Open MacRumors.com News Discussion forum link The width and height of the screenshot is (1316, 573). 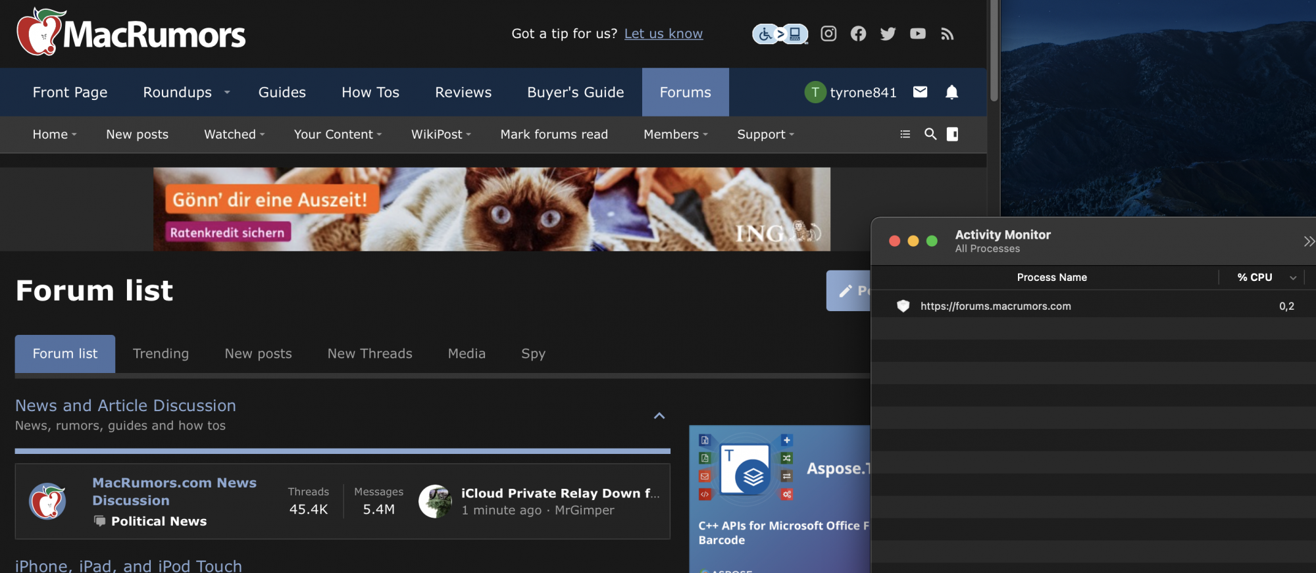[x=174, y=491]
